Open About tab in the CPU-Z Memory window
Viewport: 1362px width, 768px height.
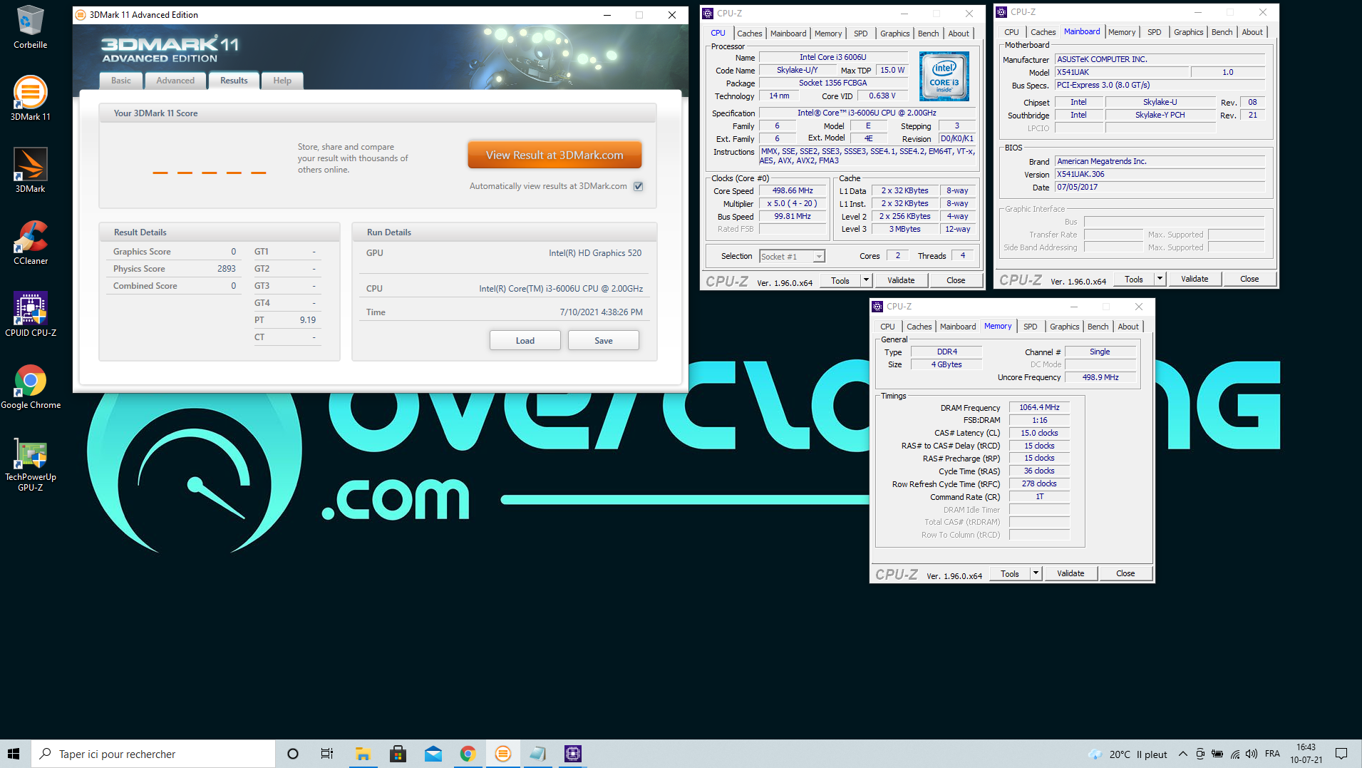[x=1128, y=327]
